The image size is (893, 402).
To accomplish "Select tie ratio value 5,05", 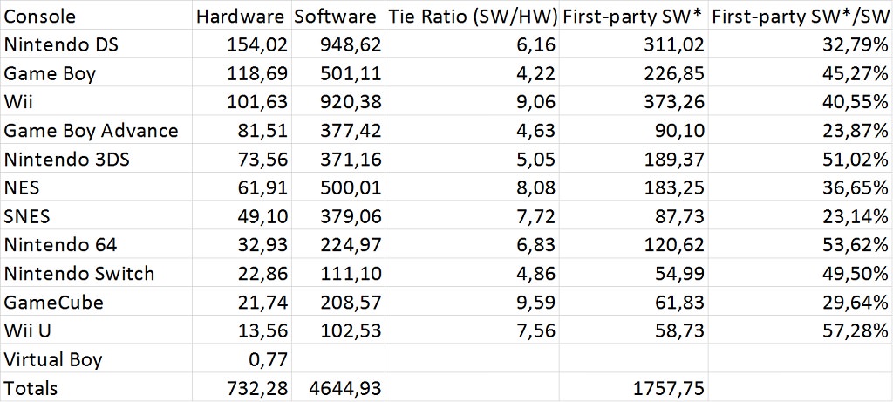I will click(x=470, y=159).
